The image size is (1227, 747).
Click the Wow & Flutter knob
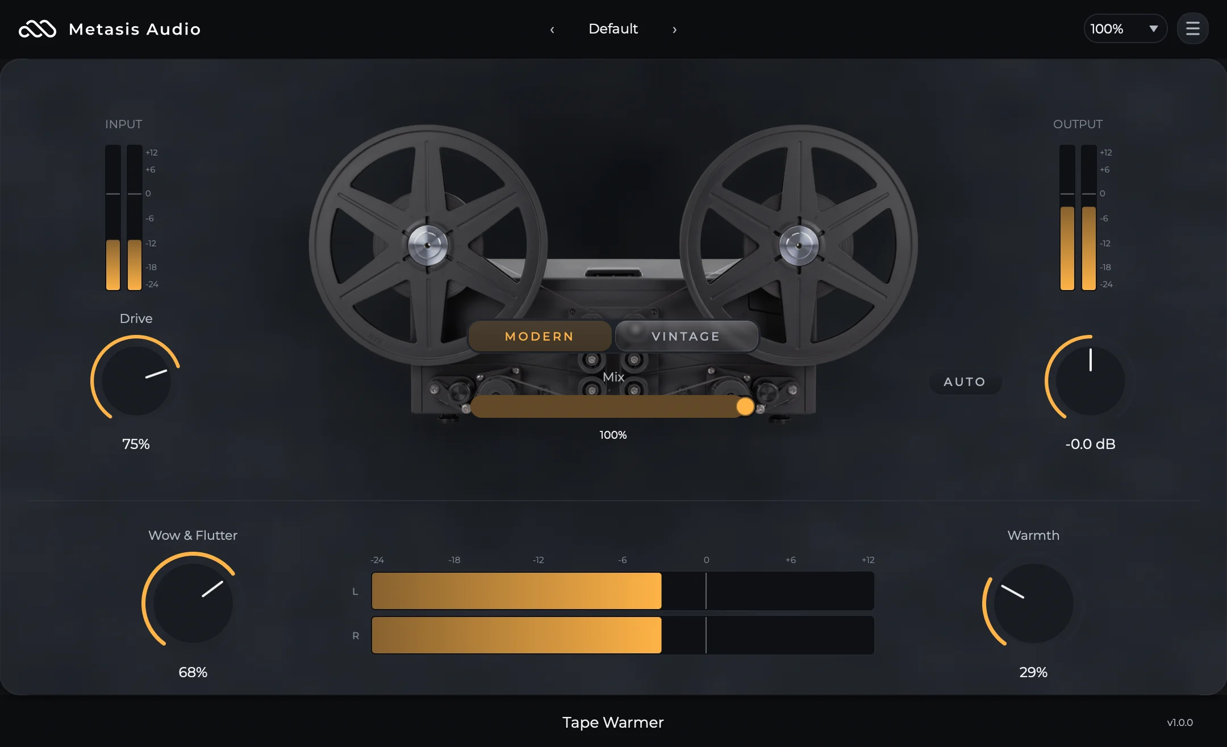tap(193, 603)
